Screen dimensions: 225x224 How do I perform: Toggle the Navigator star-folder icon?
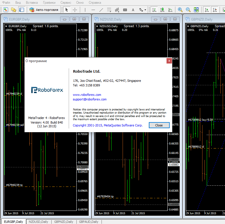coord(14,10)
